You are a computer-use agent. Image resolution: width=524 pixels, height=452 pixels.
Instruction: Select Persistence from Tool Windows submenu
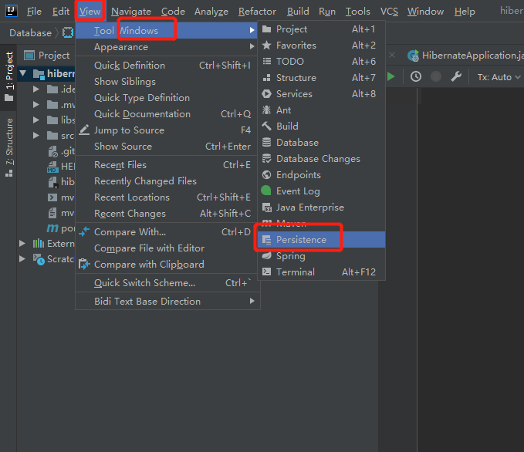click(x=301, y=240)
